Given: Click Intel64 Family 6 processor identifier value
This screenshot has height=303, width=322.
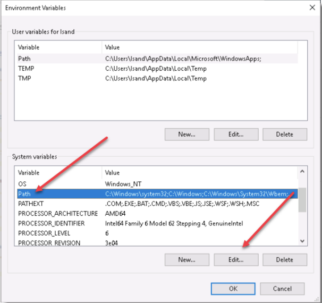Looking at the screenshot, I should [x=174, y=223].
